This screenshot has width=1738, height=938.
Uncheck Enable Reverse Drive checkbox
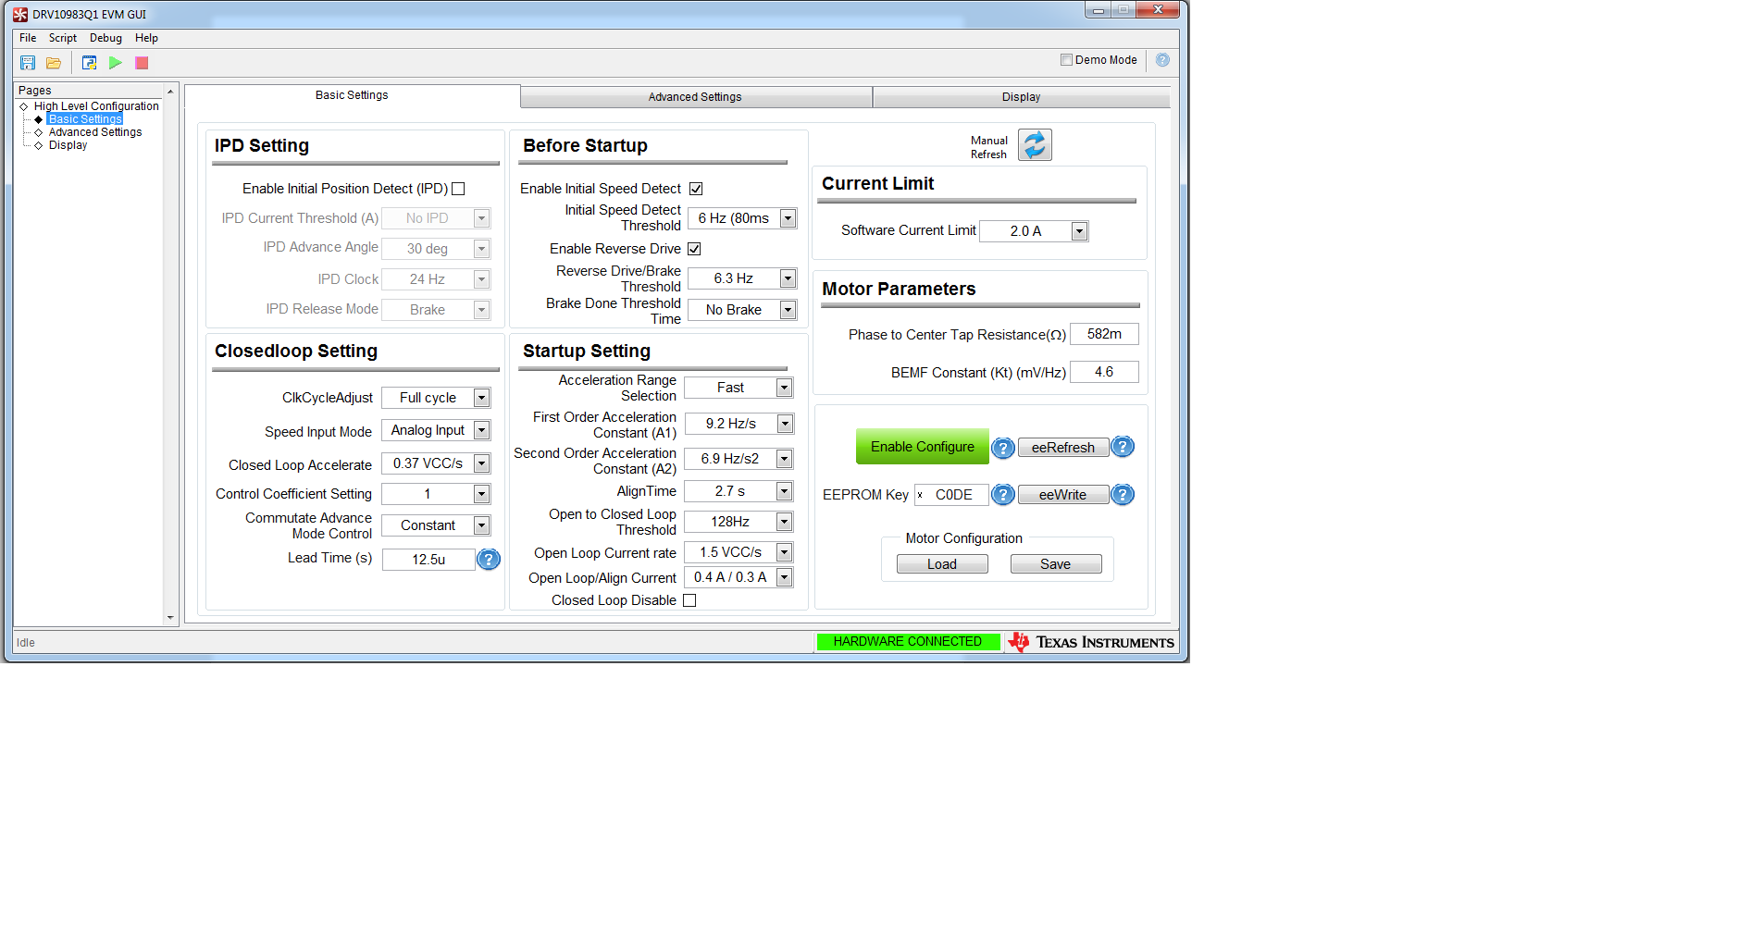pyautogui.click(x=694, y=249)
